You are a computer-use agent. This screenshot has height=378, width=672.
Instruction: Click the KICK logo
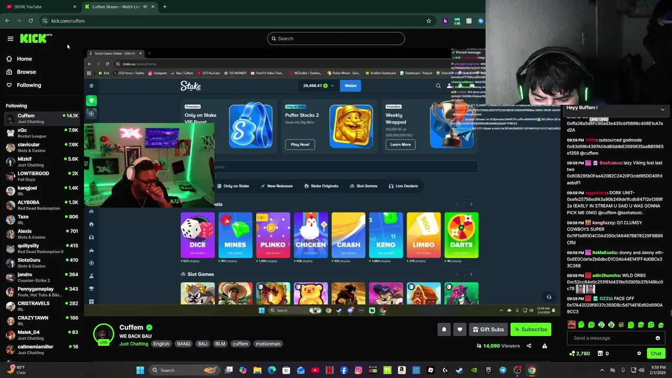[x=36, y=38]
